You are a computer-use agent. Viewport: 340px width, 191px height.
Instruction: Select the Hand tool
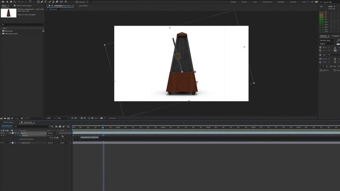(x=11, y=2)
